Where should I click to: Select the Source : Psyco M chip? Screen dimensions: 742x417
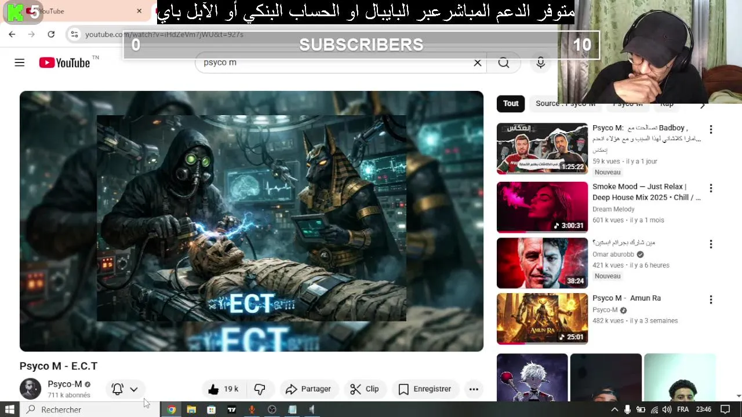click(x=565, y=104)
